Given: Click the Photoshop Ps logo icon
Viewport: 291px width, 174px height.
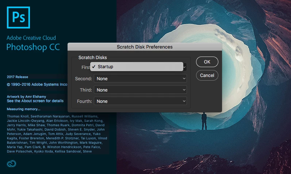Looking at the screenshot, I should (18, 18).
